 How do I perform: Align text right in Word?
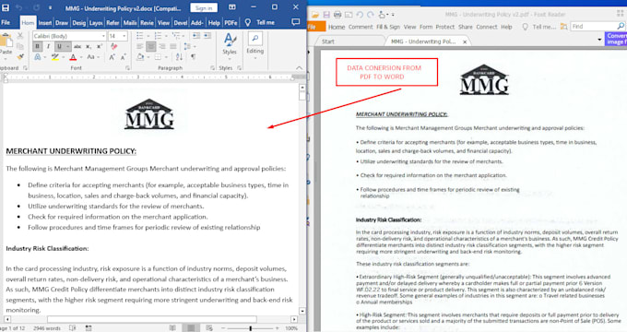tap(162, 47)
